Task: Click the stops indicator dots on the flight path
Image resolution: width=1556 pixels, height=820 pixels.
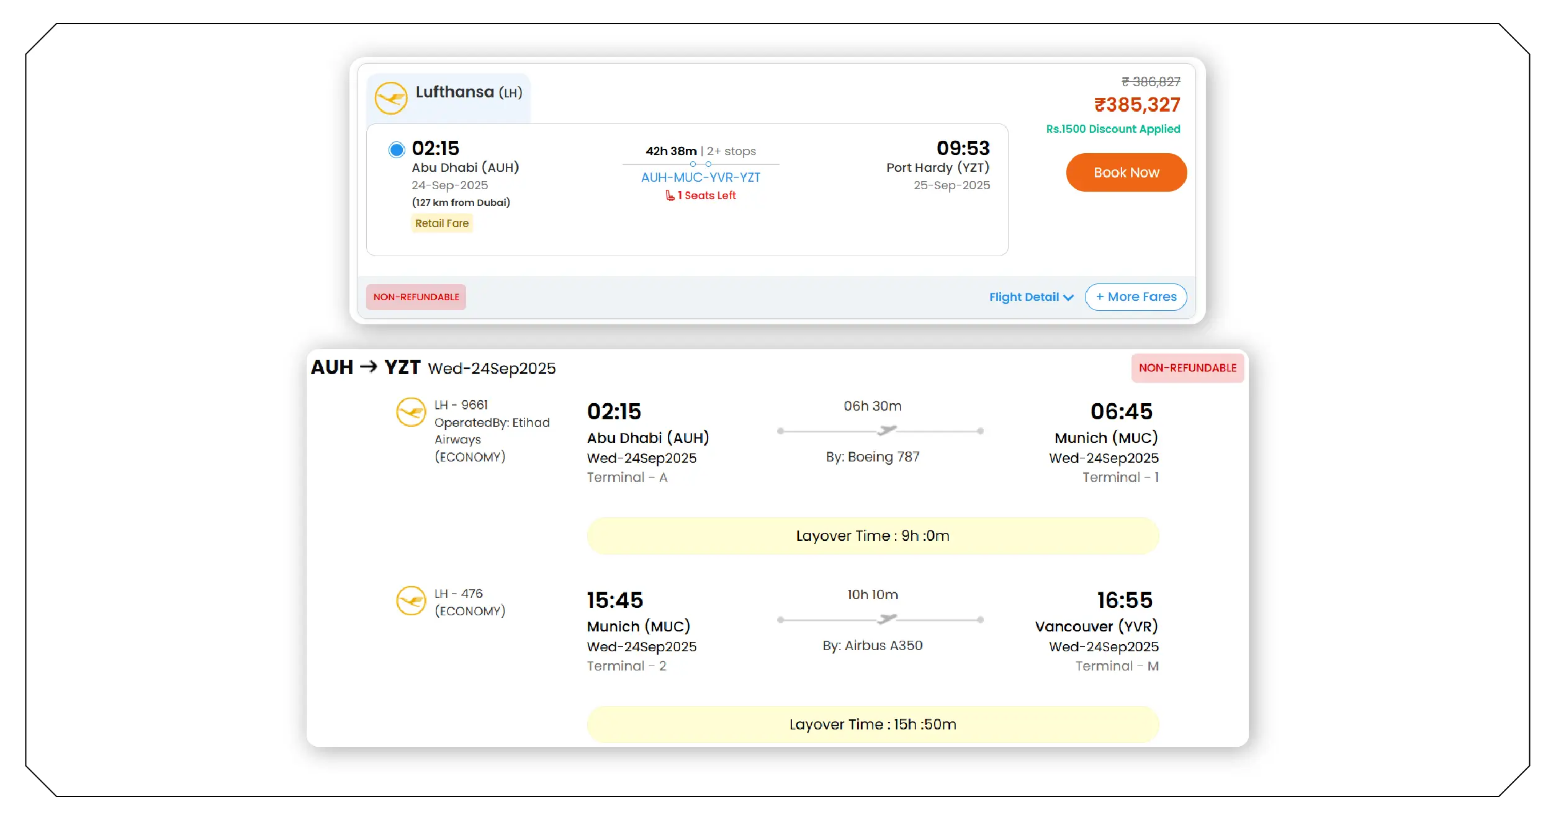Action: click(x=701, y=164)
